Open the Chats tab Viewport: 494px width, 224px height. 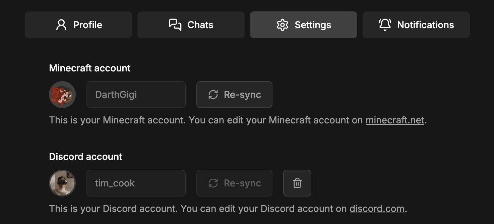click(191, 24)
